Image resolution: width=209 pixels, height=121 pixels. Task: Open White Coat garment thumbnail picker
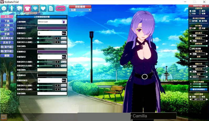[64, 22]
